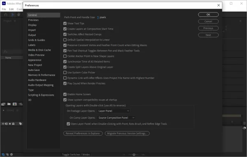
Task: Click the Next button
Action: [x=208, y=35]
